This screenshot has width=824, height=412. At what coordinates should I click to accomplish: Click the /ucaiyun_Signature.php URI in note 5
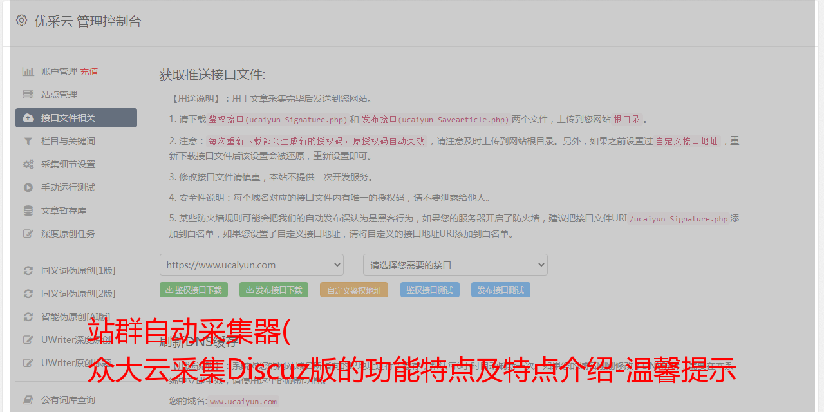point(679,218)
